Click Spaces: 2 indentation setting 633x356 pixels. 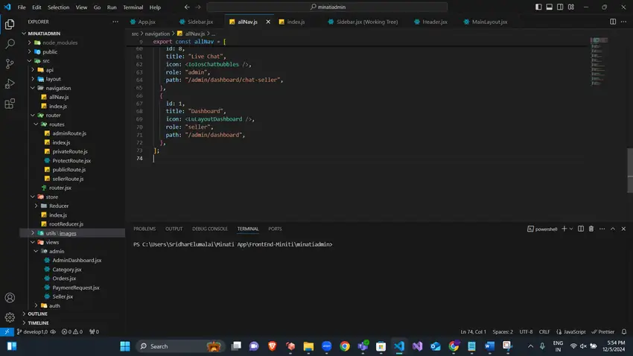coord(503,331)
